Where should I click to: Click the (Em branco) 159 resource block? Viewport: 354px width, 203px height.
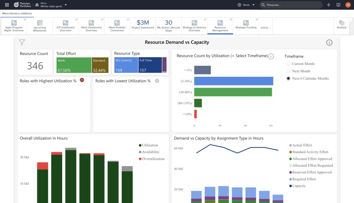126,65
